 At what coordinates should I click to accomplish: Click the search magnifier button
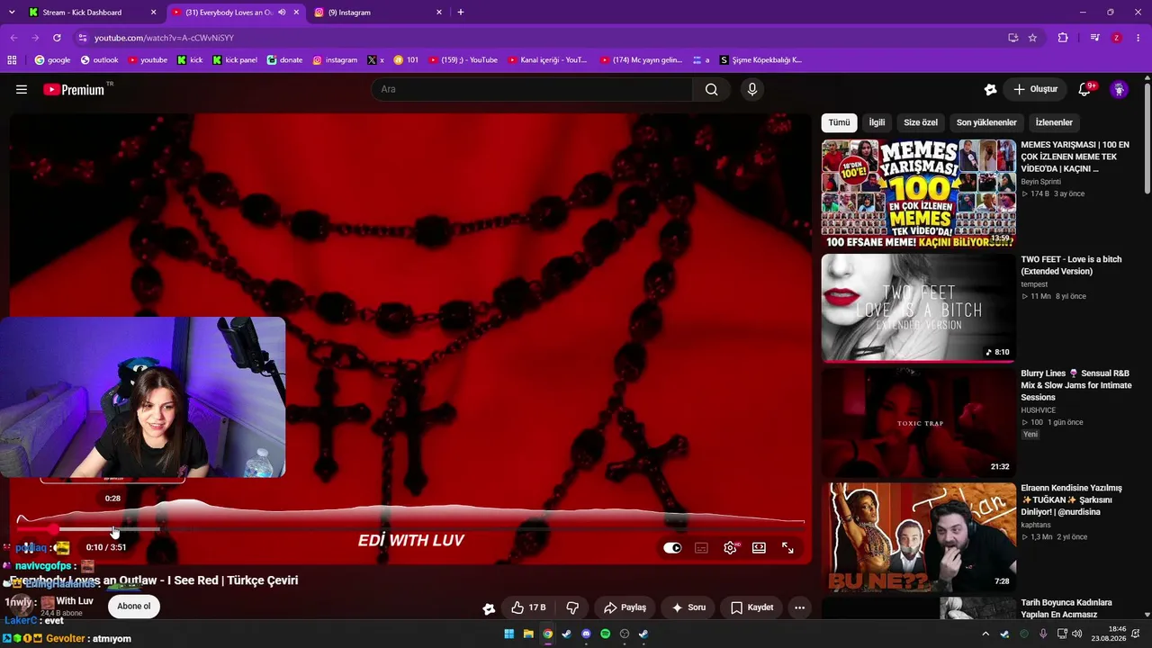711,89
